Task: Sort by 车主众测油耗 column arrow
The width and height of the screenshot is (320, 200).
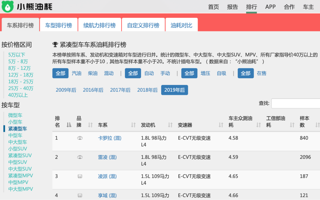Action: (x=259, y=125)
